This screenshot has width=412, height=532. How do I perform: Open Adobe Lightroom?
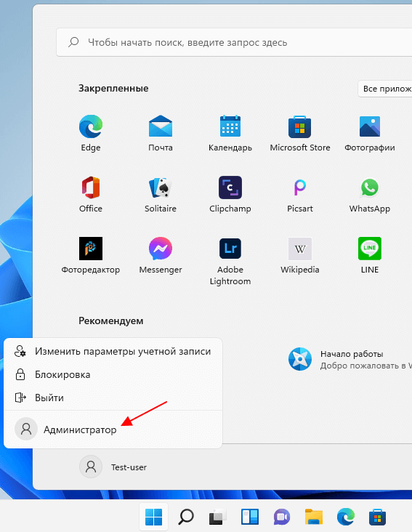point(230,261)
